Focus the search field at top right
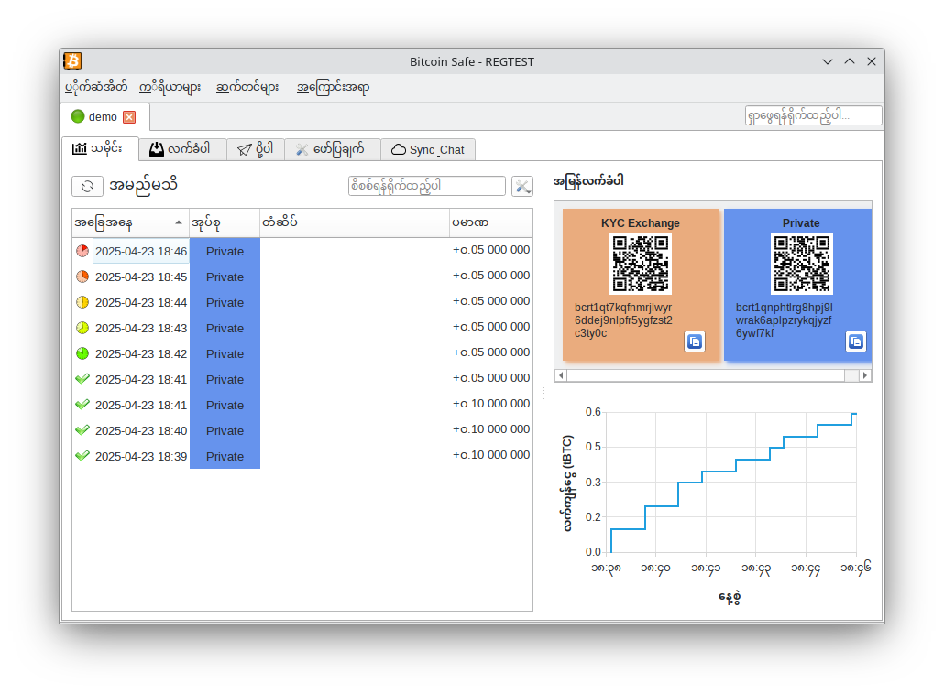Viewport: 944px width, 694px height. [813, 115]
